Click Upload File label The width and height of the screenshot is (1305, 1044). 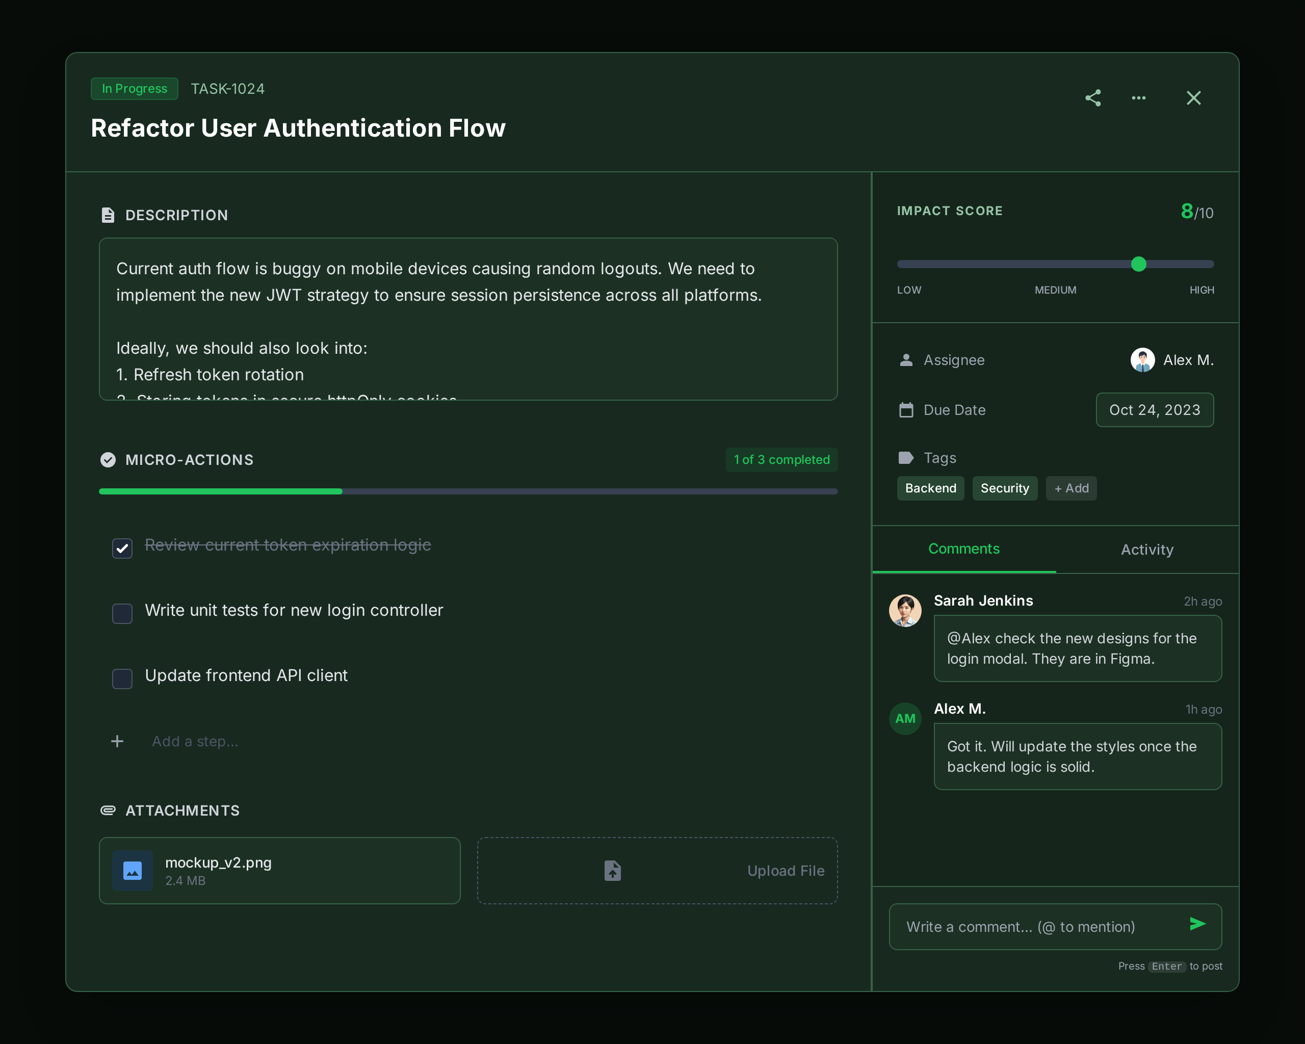(786, 871)
